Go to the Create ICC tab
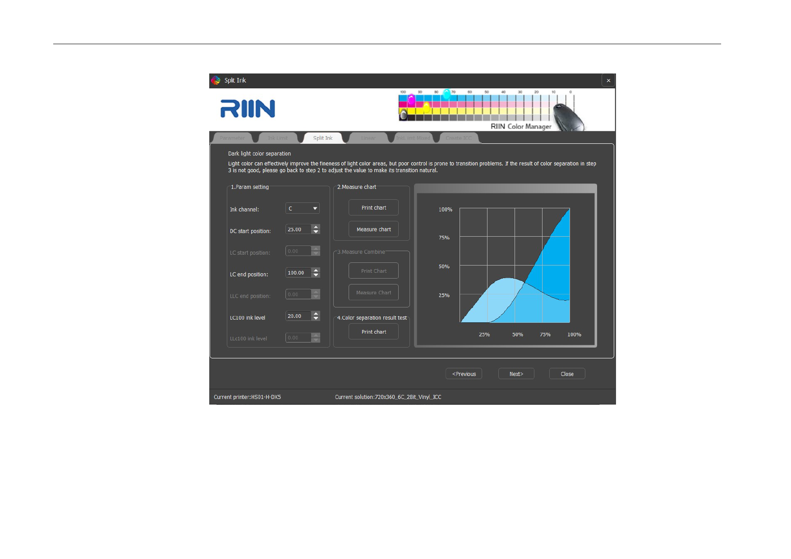Image resolution: width=791 pixels, height=559 pixels. point(458,138)
